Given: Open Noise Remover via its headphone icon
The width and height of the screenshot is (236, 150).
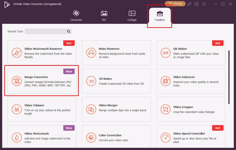Looking at the screenshot, I should pyautogui.click(x=91, y=53).
